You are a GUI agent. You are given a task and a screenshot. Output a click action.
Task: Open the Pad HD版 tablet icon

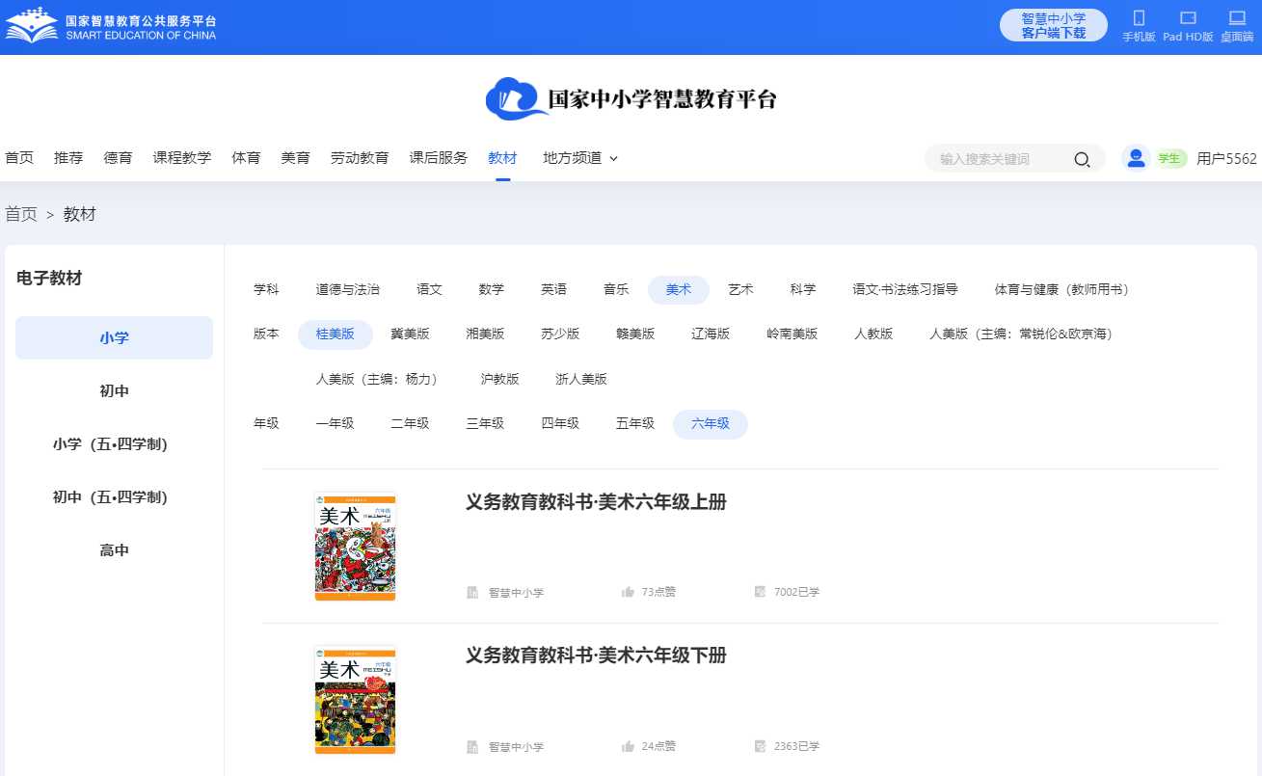[1188, 18]
